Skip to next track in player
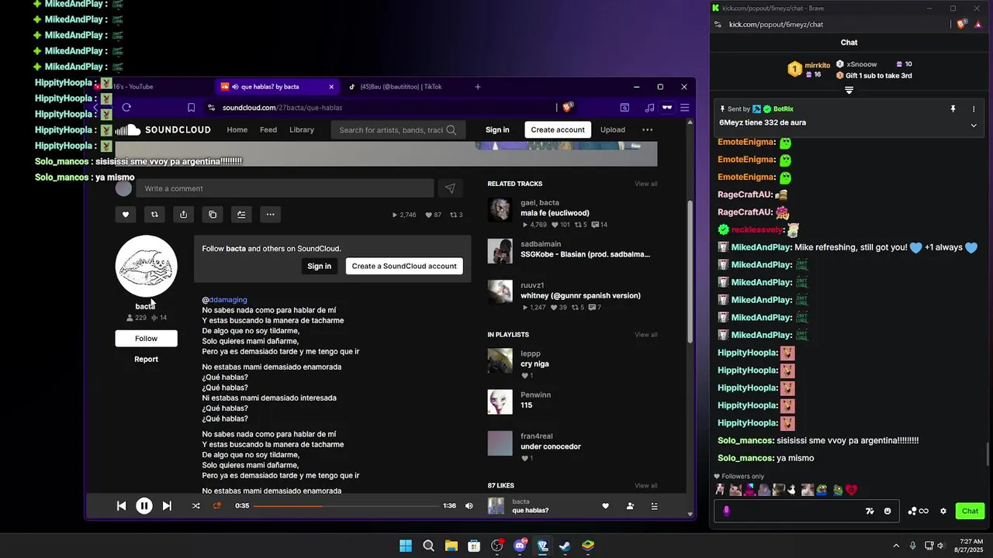Screen dimensions: 993x558 pos(167,506)
